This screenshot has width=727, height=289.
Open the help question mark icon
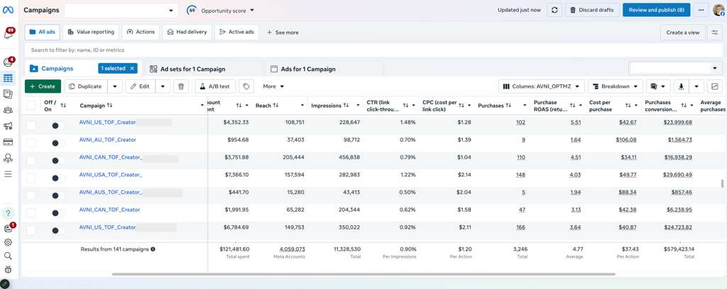click(x=8, y=213)
